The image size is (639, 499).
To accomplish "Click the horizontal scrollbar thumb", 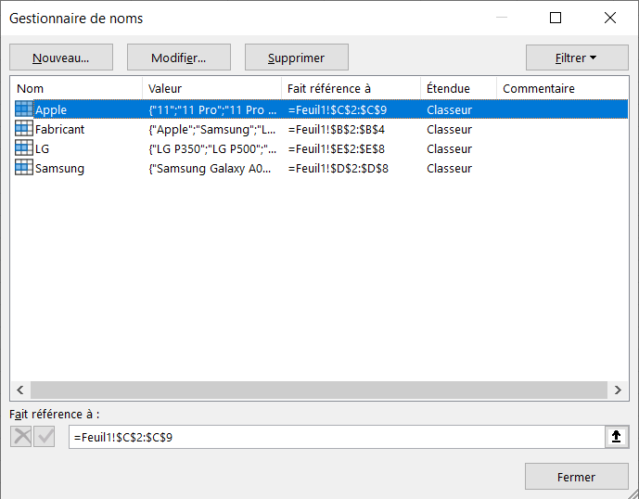I will [x=319, y=390].
